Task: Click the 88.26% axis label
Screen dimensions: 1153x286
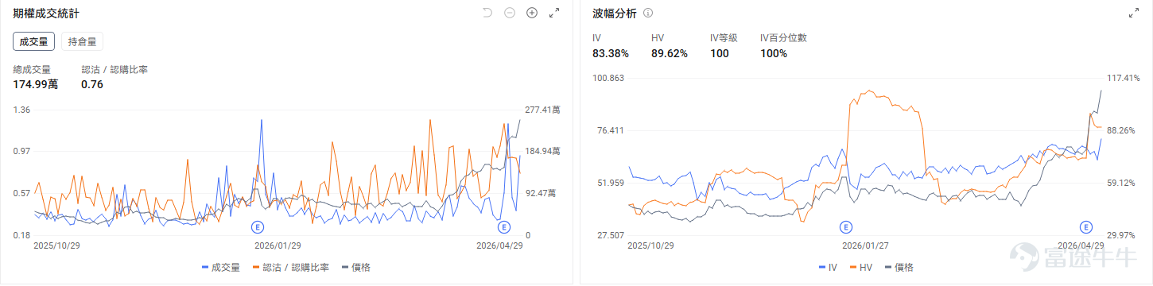Action: click(1120, 130)
